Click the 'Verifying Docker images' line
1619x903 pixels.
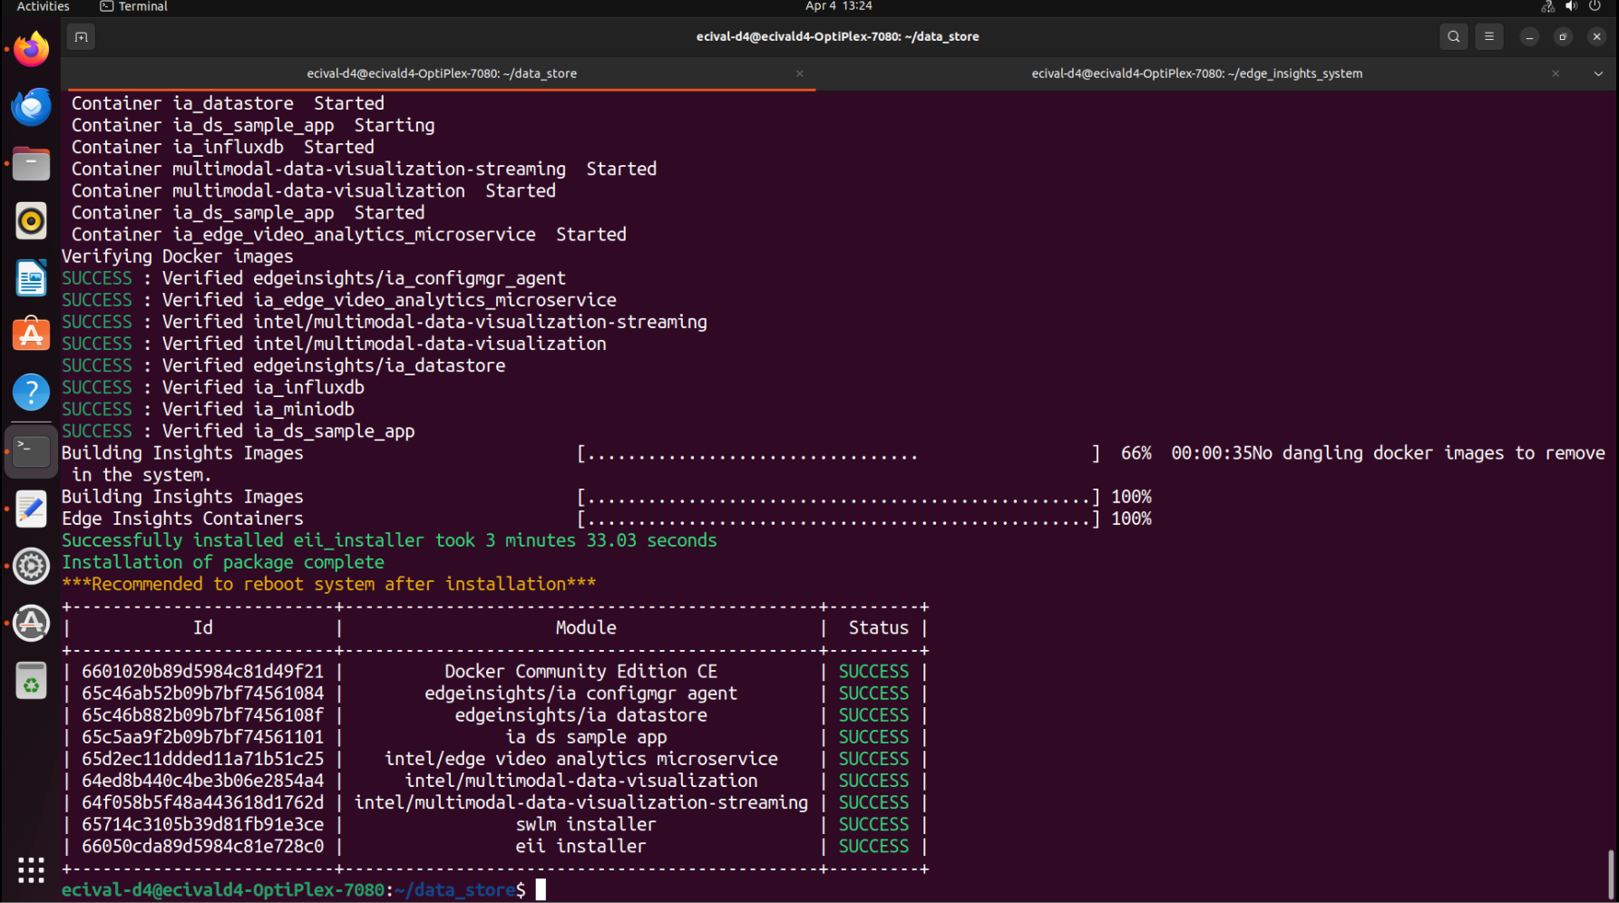pyautogui.click(x=177, y=257)
